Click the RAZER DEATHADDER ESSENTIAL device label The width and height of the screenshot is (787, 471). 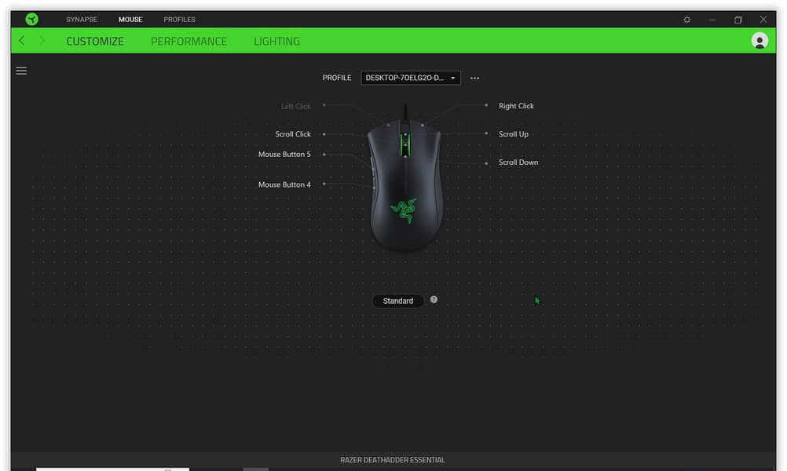coord(393,459)
